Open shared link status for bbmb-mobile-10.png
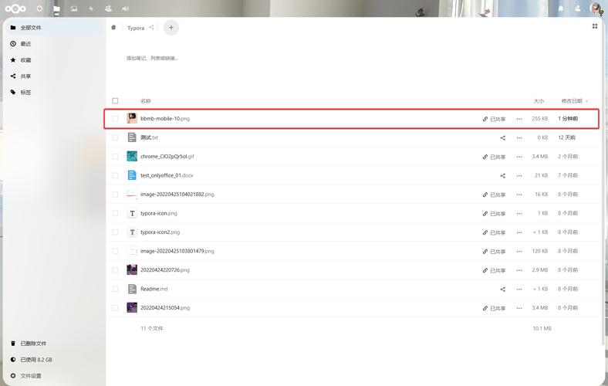Viewport: 608px width, 386px height. [x=494, y=119]
